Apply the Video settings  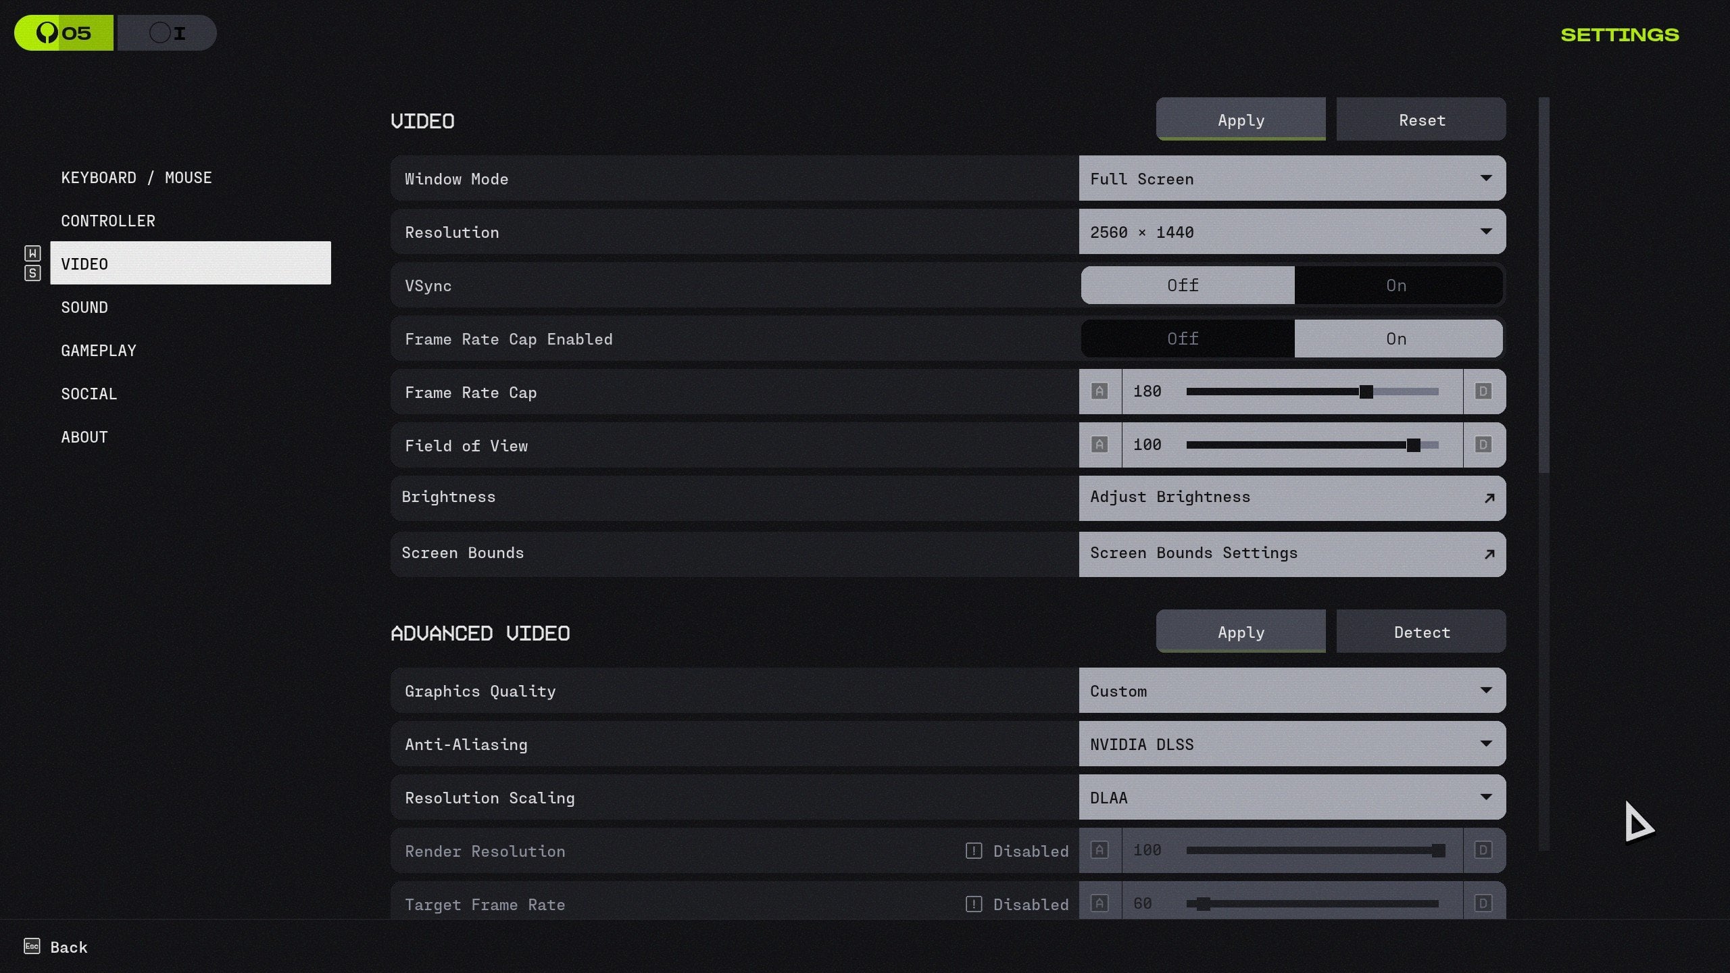pos(1241,120)
